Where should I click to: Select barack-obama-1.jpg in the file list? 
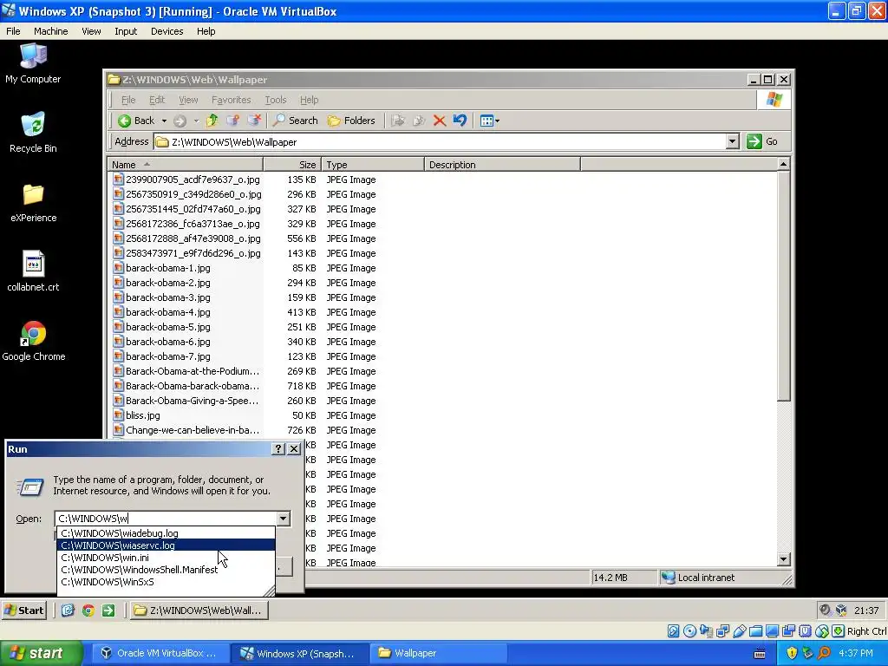point(162,268)
